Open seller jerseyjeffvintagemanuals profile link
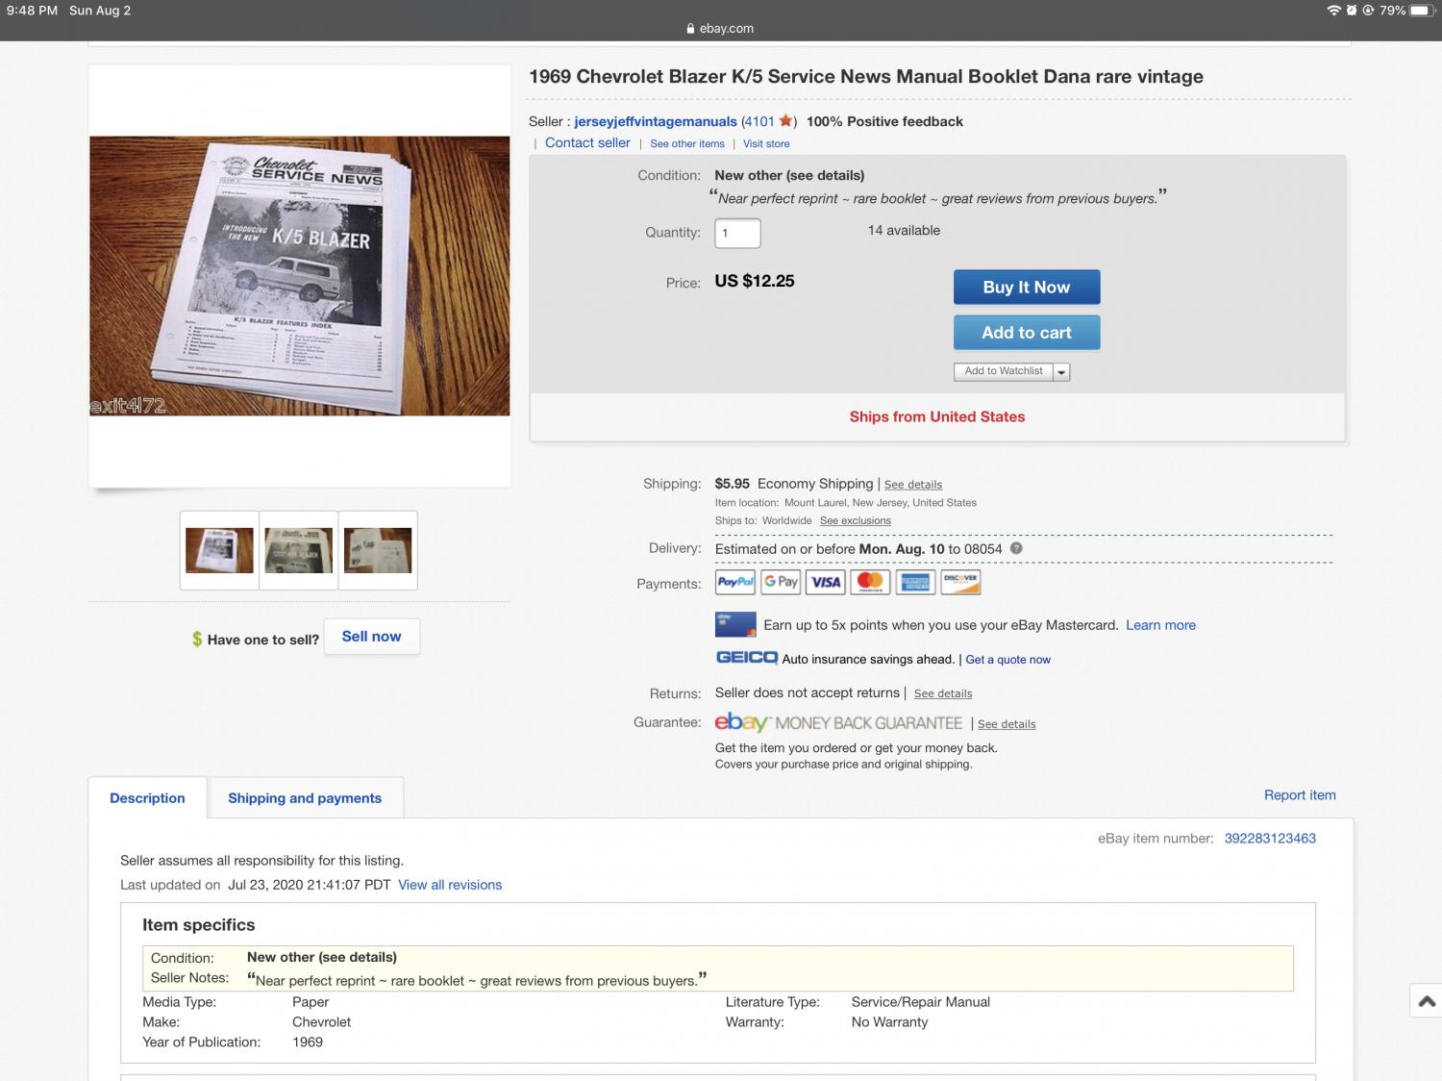This screenshot has width=1442, height=1081. click(x=656, y=121)
